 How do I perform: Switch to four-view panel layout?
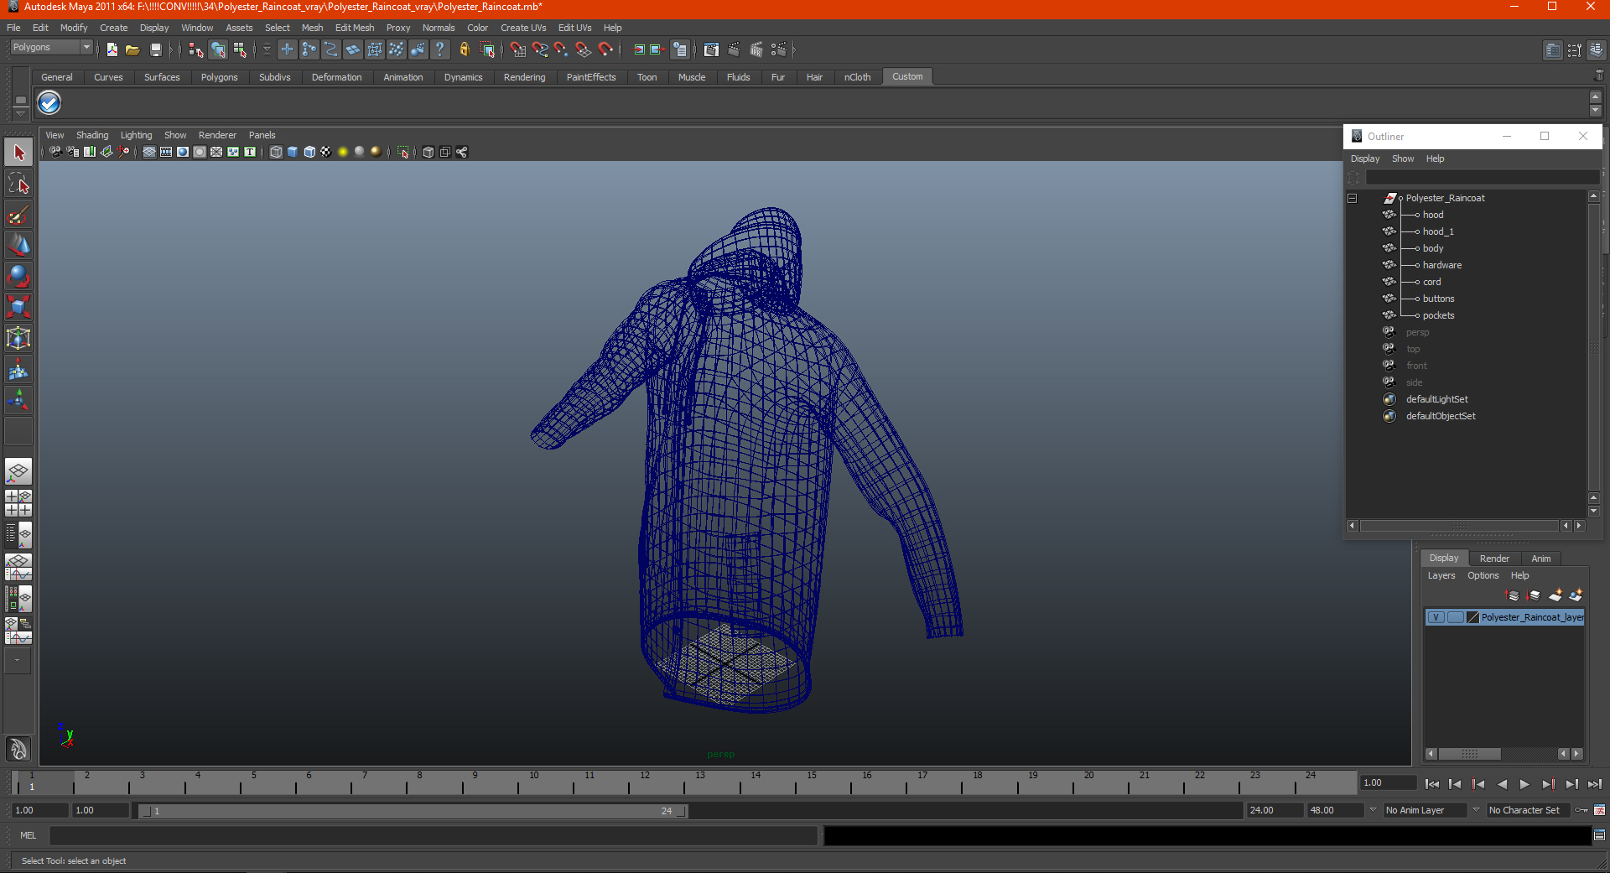coord(18,503)
